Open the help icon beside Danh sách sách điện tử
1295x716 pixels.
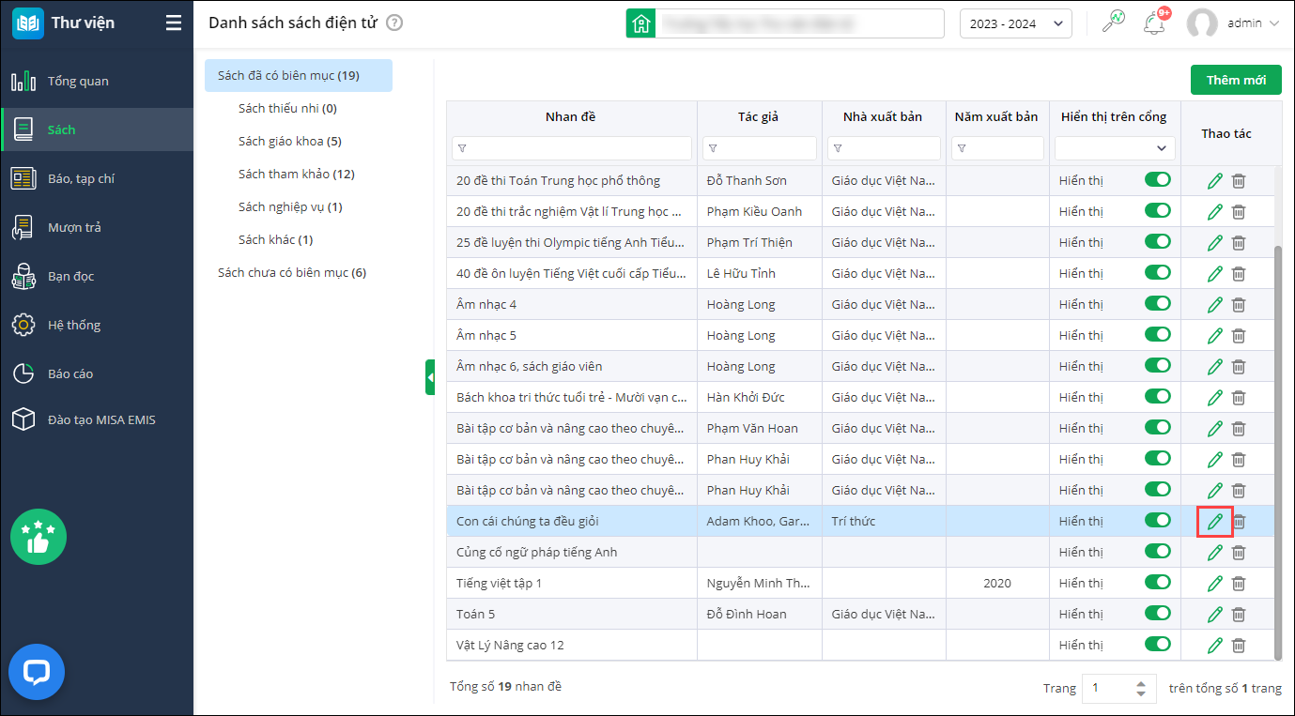(394, 23)
